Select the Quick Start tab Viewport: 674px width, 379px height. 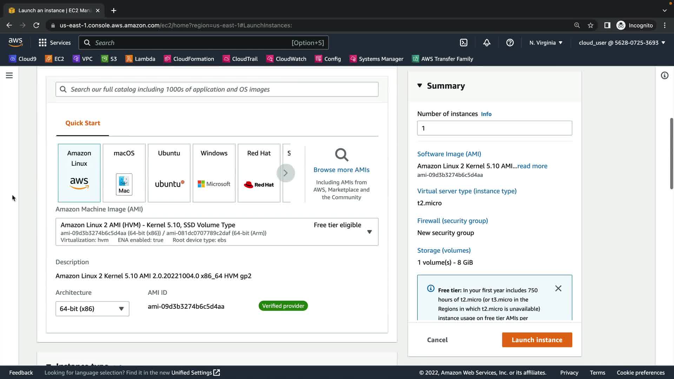click(x=82, y=123)
